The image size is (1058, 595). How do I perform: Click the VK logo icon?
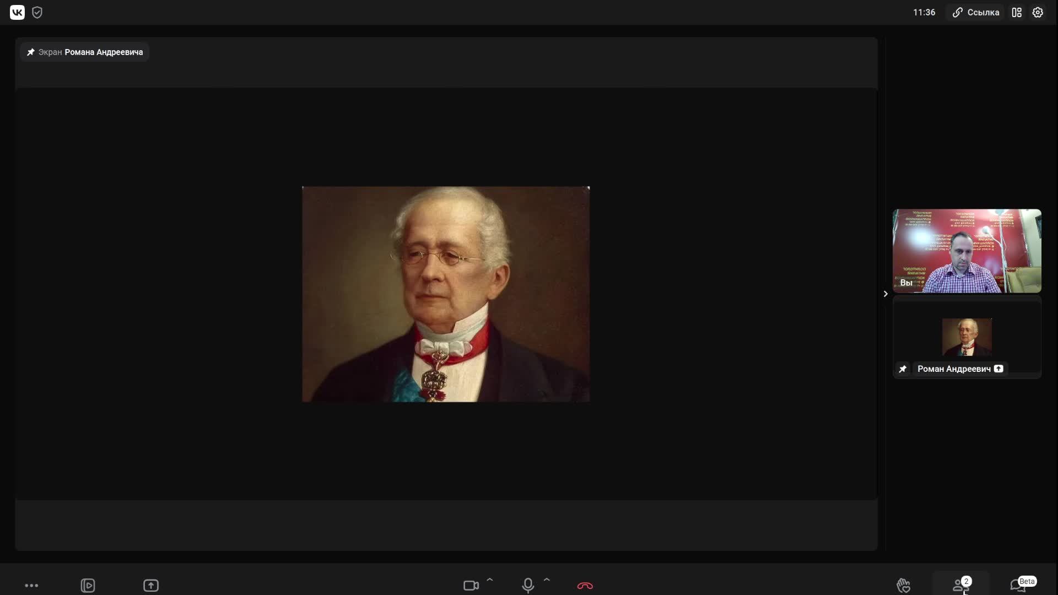click(x=17, y=12)
